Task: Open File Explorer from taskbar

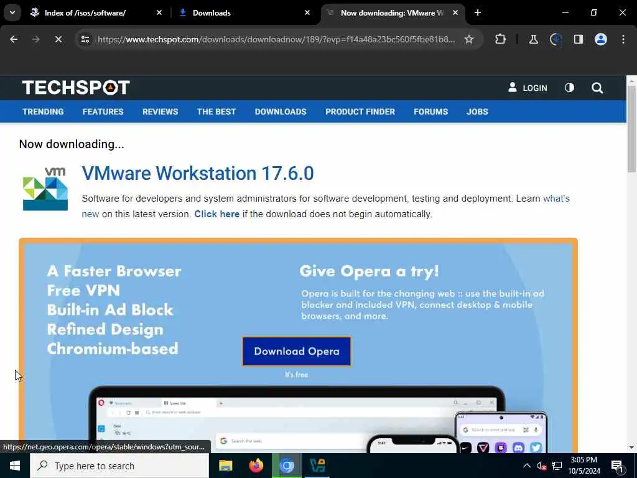Action: click(225, 466)
